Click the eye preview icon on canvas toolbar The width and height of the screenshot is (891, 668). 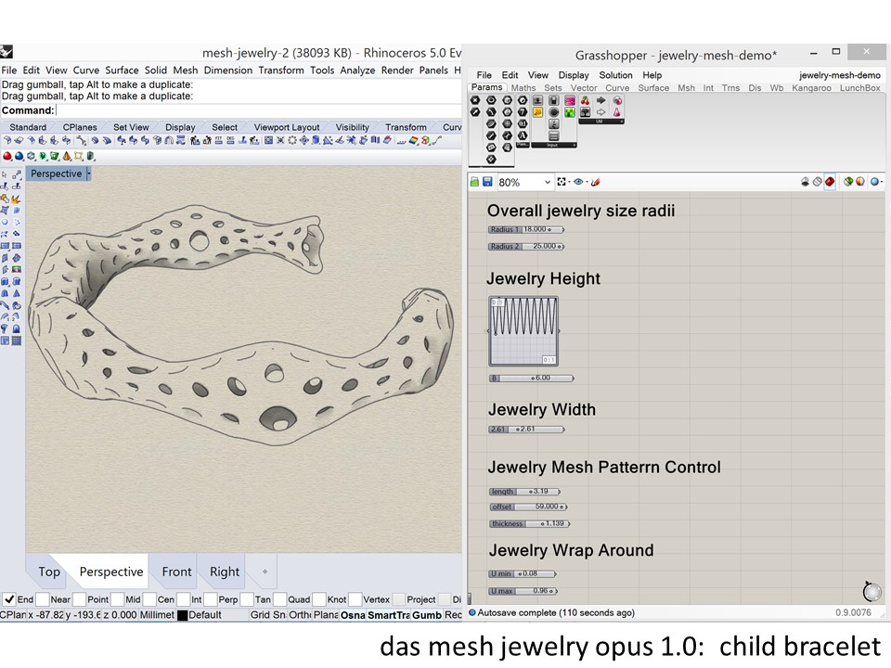(x=579, y=183)
